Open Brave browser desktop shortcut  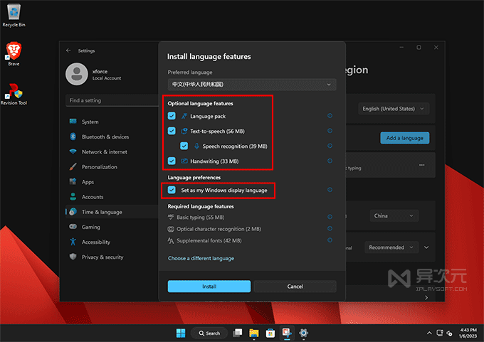click(14, 51)
